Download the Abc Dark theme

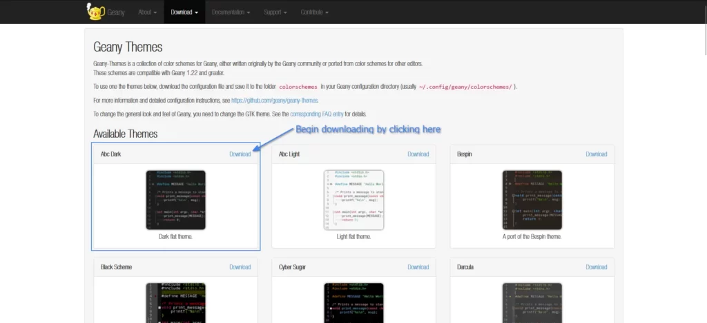point(240,154)
